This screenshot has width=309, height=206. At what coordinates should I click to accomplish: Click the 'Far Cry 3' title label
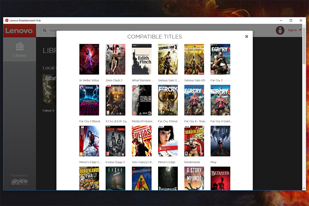(216, 80)
